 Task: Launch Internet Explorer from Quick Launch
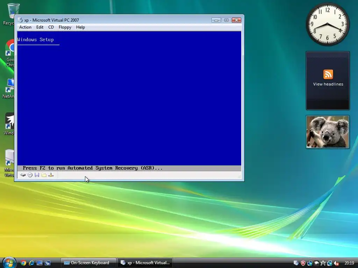tap(31, 263)
